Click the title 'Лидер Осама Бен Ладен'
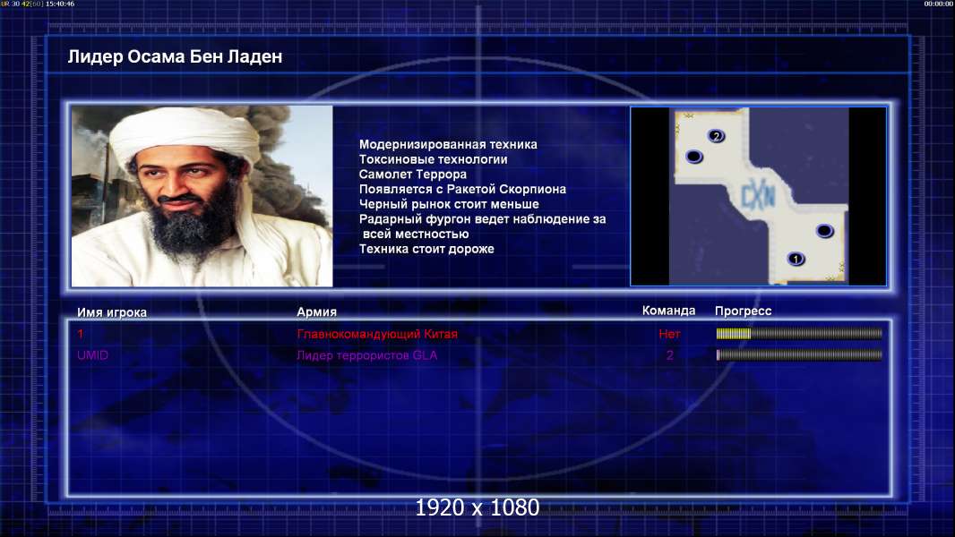The image size is (955, 537). (175, 56)
